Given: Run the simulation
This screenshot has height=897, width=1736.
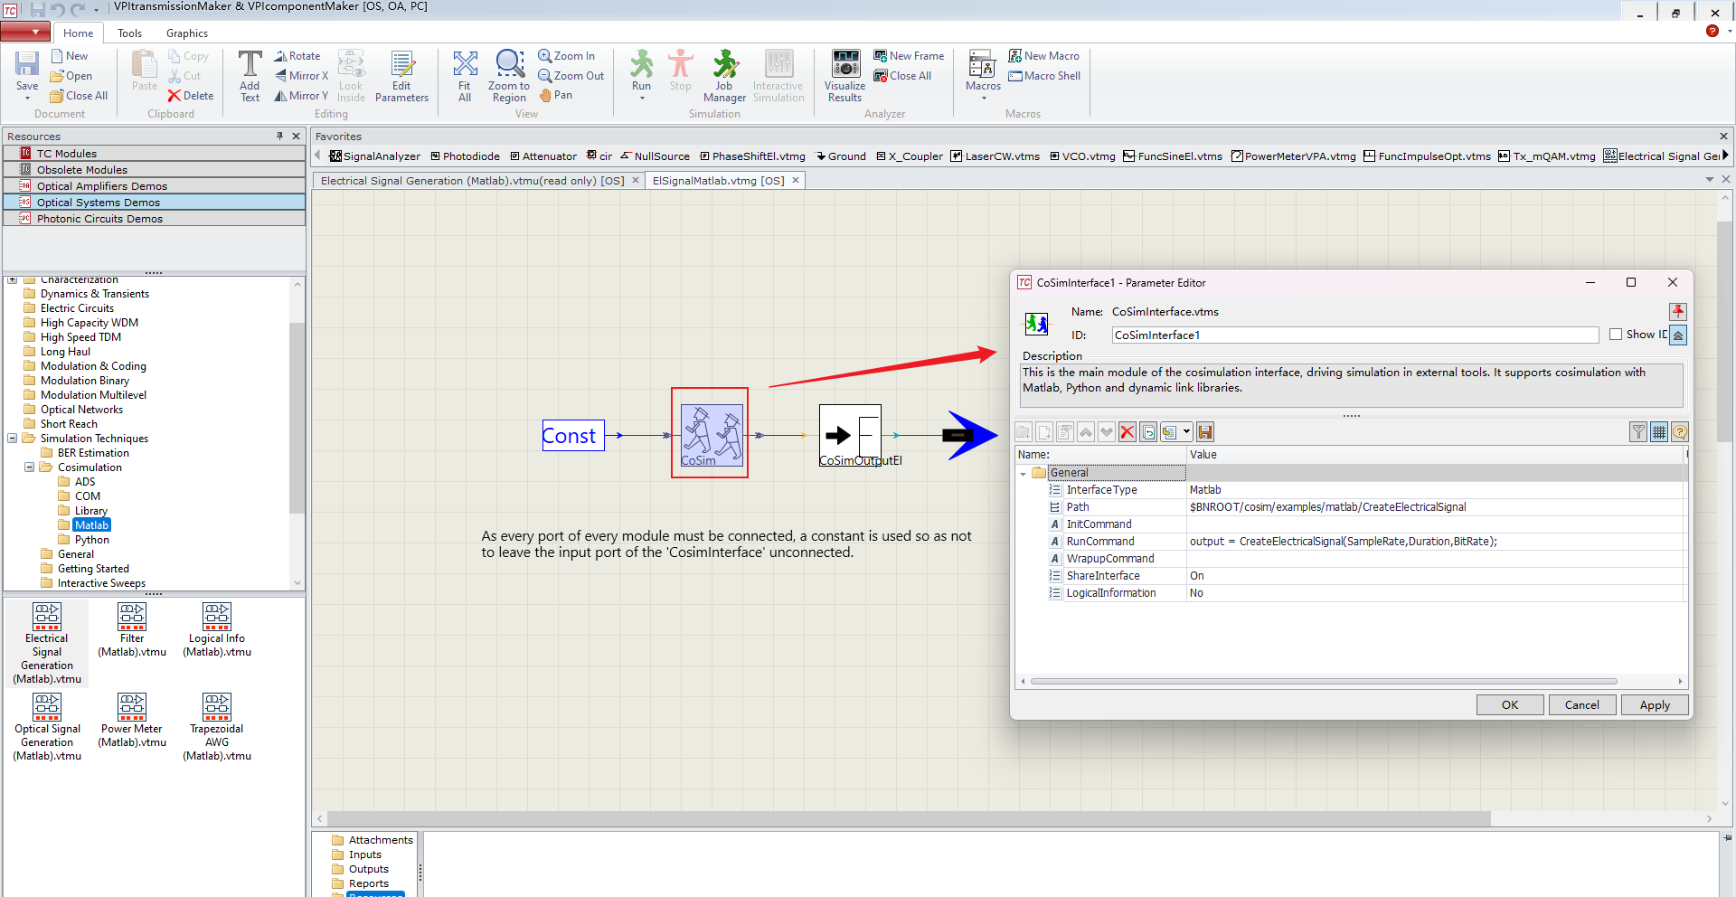Looking at the screenshot, I should [x=641, y=70].
